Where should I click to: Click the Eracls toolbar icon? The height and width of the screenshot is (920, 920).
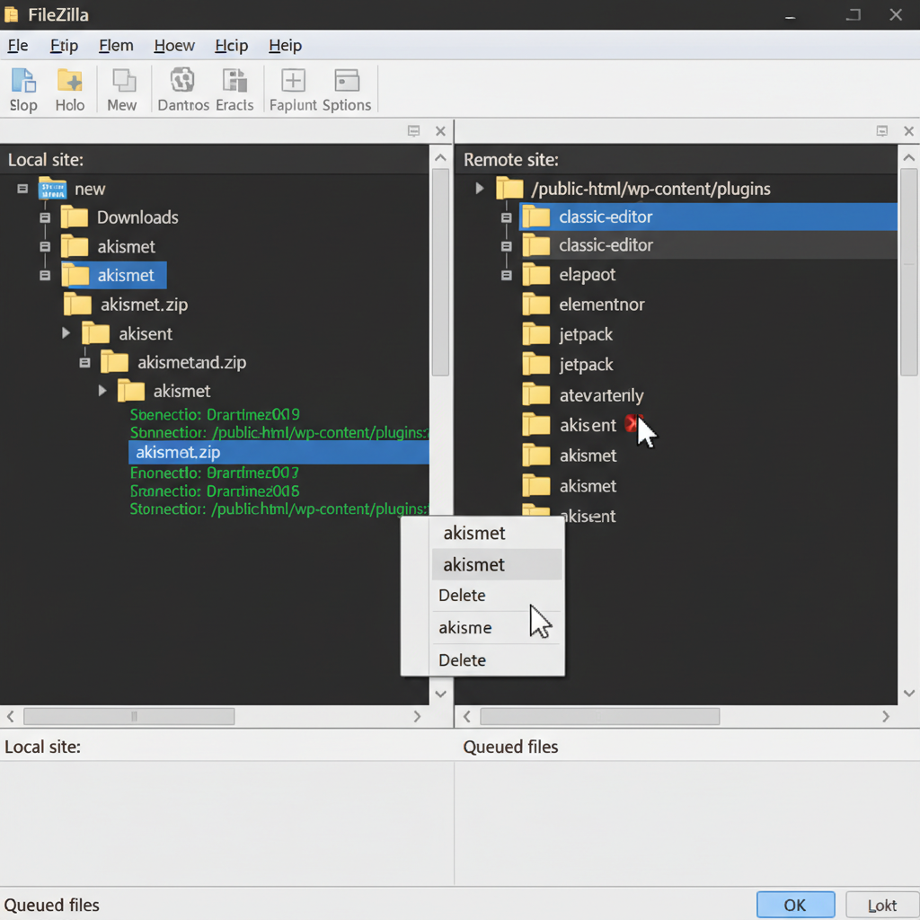234,80
